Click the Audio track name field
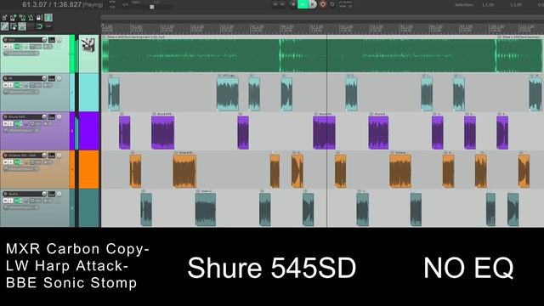The height and width of the screenshot is (306, 544). tap(25, 194)
